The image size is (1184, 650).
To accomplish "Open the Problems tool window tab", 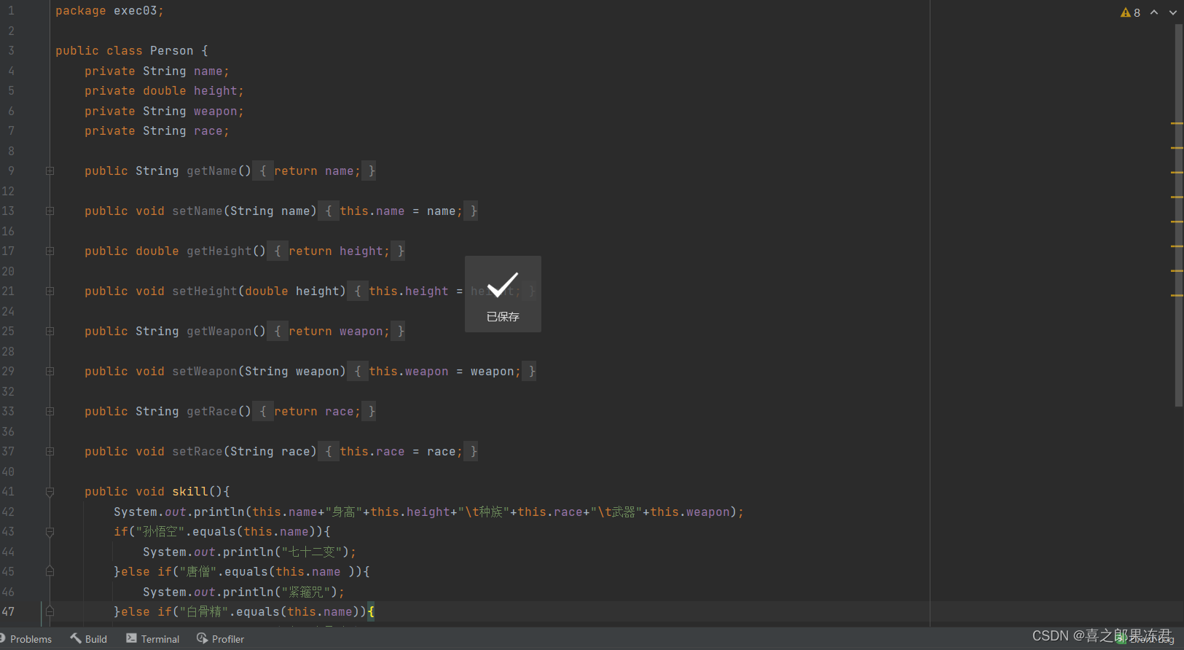I will tap(27, 639).
